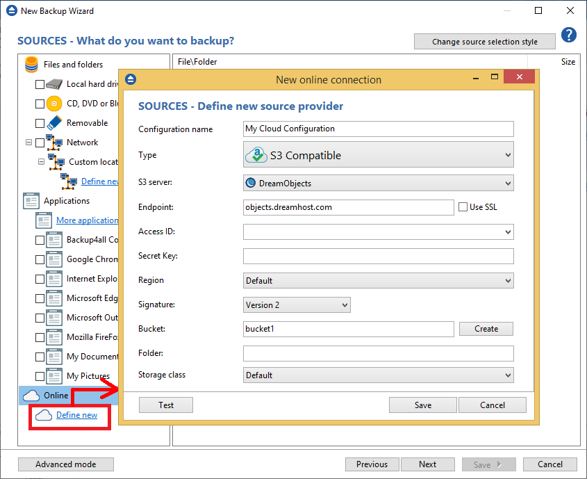Click the DreamObjects moon icon
This screenshot has height=479, width=587.
pyautogui.click(x=251, y=183)
